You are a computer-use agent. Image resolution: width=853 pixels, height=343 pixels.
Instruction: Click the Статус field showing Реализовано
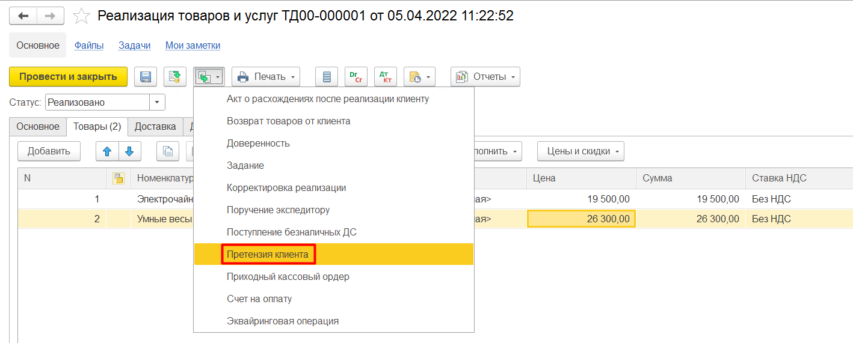pyautogui.click(x=97, y=102)
